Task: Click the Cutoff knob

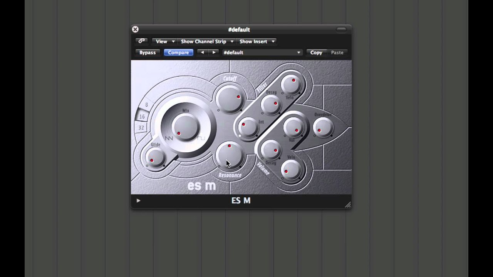Action: coord(230,98)
